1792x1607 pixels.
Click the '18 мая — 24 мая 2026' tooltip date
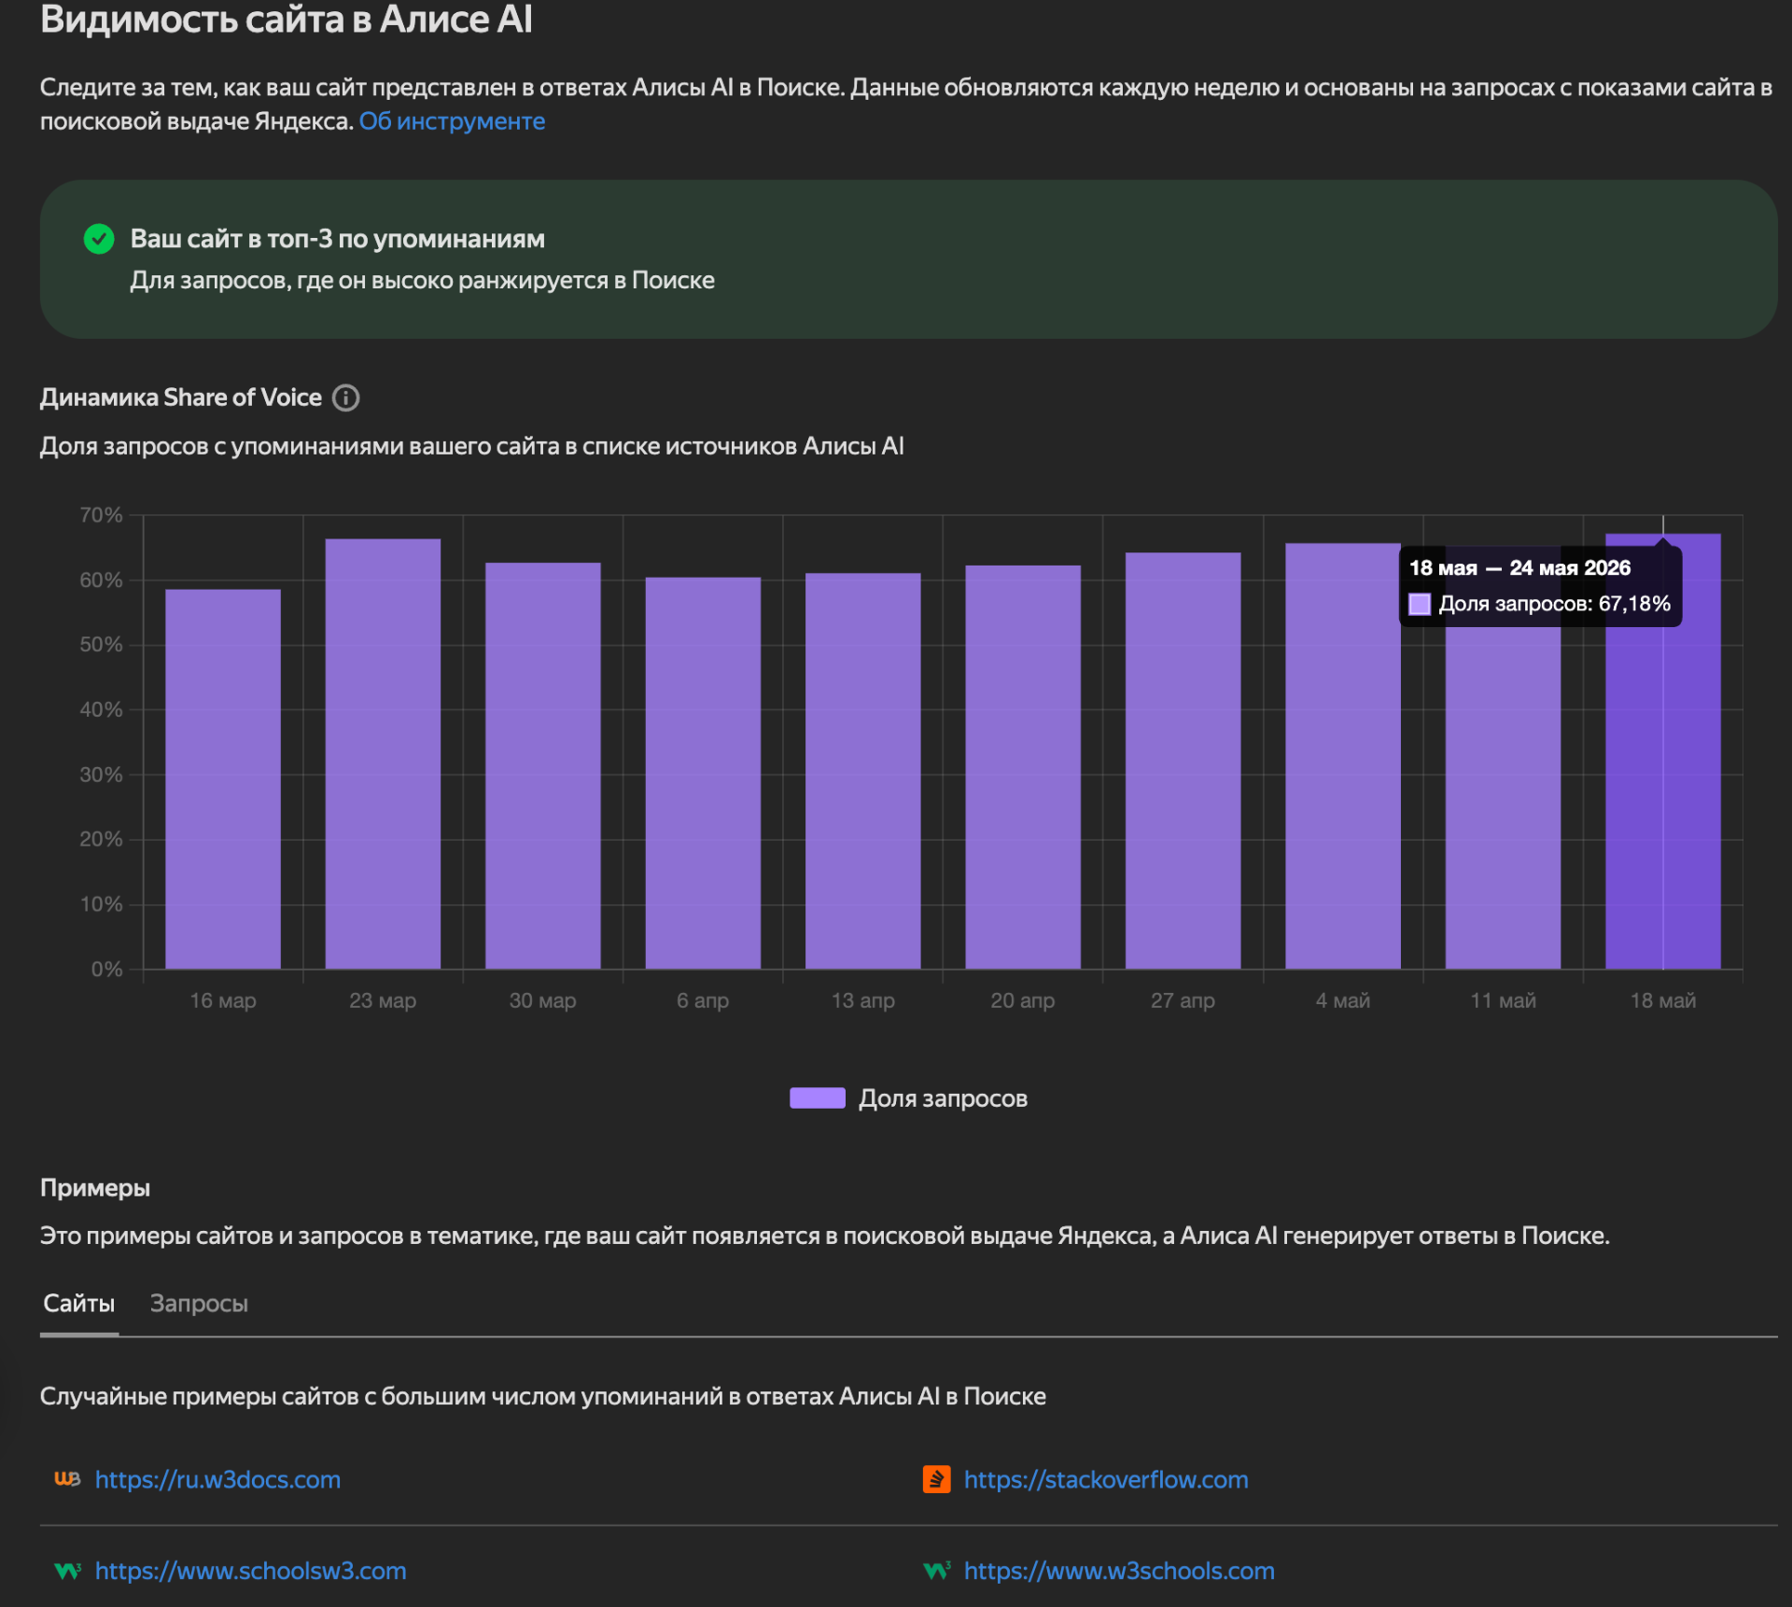click(x=1519, y=568)
